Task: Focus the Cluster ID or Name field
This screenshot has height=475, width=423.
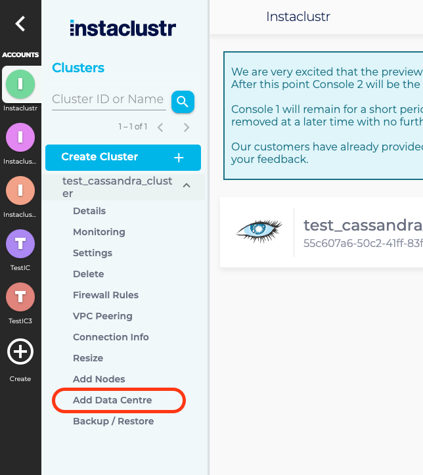Action: (x=108, y=99)
